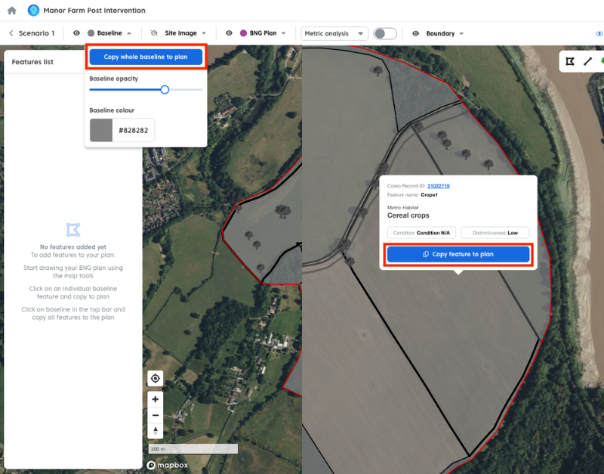Expand the Boundary dropdown

(461, 33)
